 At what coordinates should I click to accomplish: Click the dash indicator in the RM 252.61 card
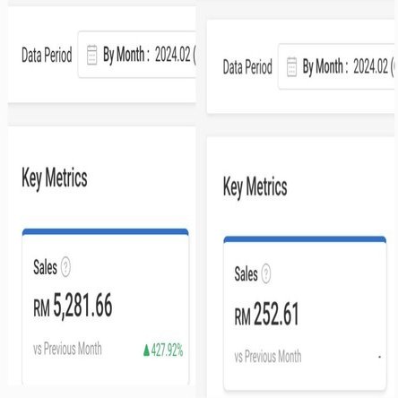pyautogui.click(x=379, y=357)
